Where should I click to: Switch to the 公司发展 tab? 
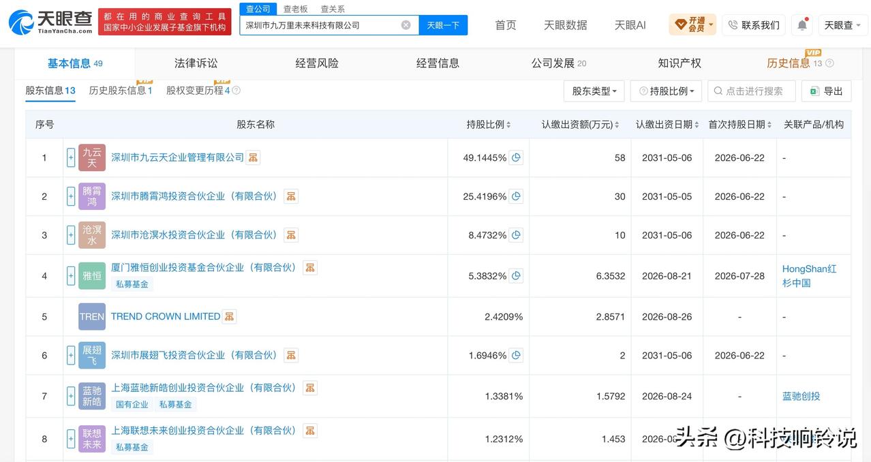point(559,63)
